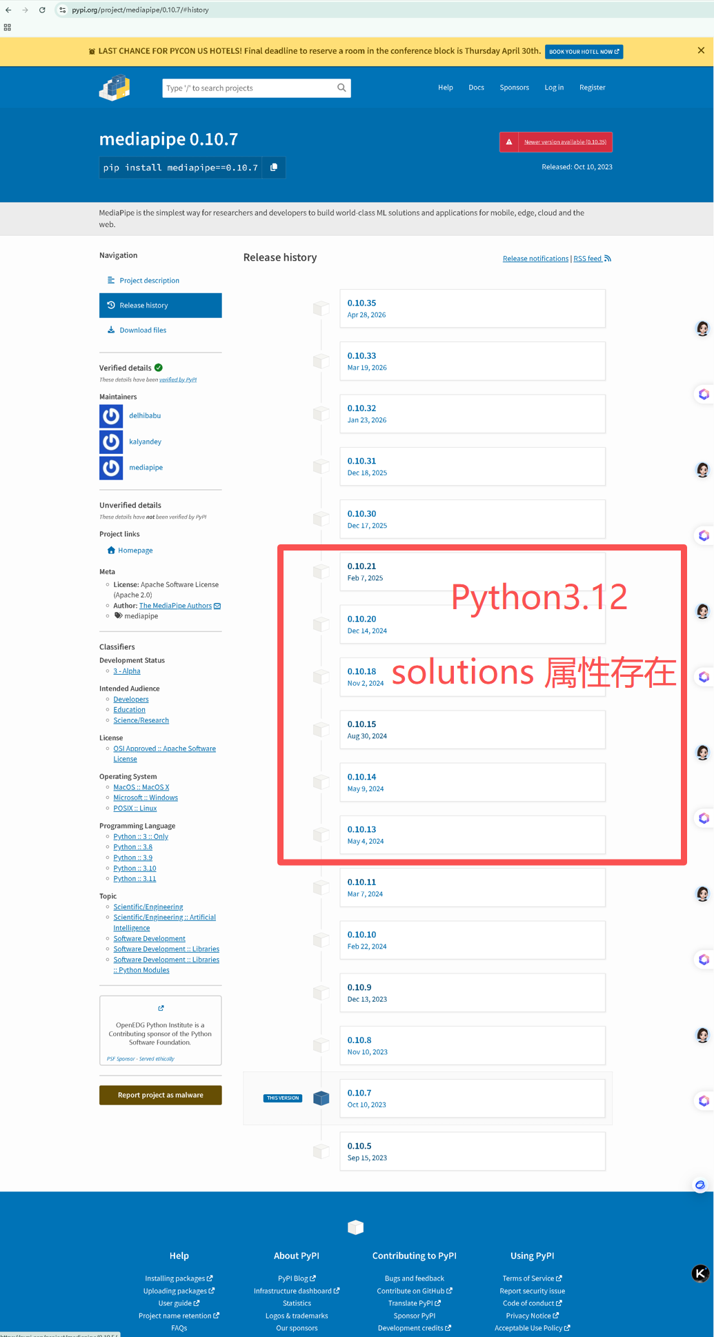Click Software Development topic link
Screen dimensions: 714x1337
[150, 939]
